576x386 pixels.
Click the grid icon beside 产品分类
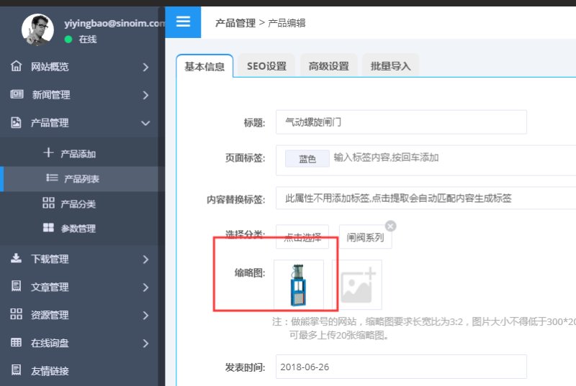click(48, 203)
